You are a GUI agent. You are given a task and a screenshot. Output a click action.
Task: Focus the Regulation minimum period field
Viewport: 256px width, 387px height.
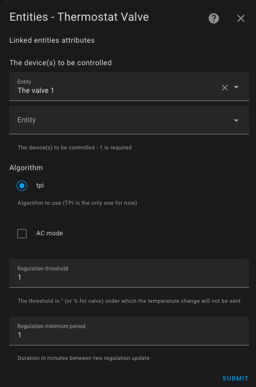[129, 331]
